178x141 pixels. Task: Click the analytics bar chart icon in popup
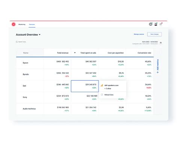[102, 85]
